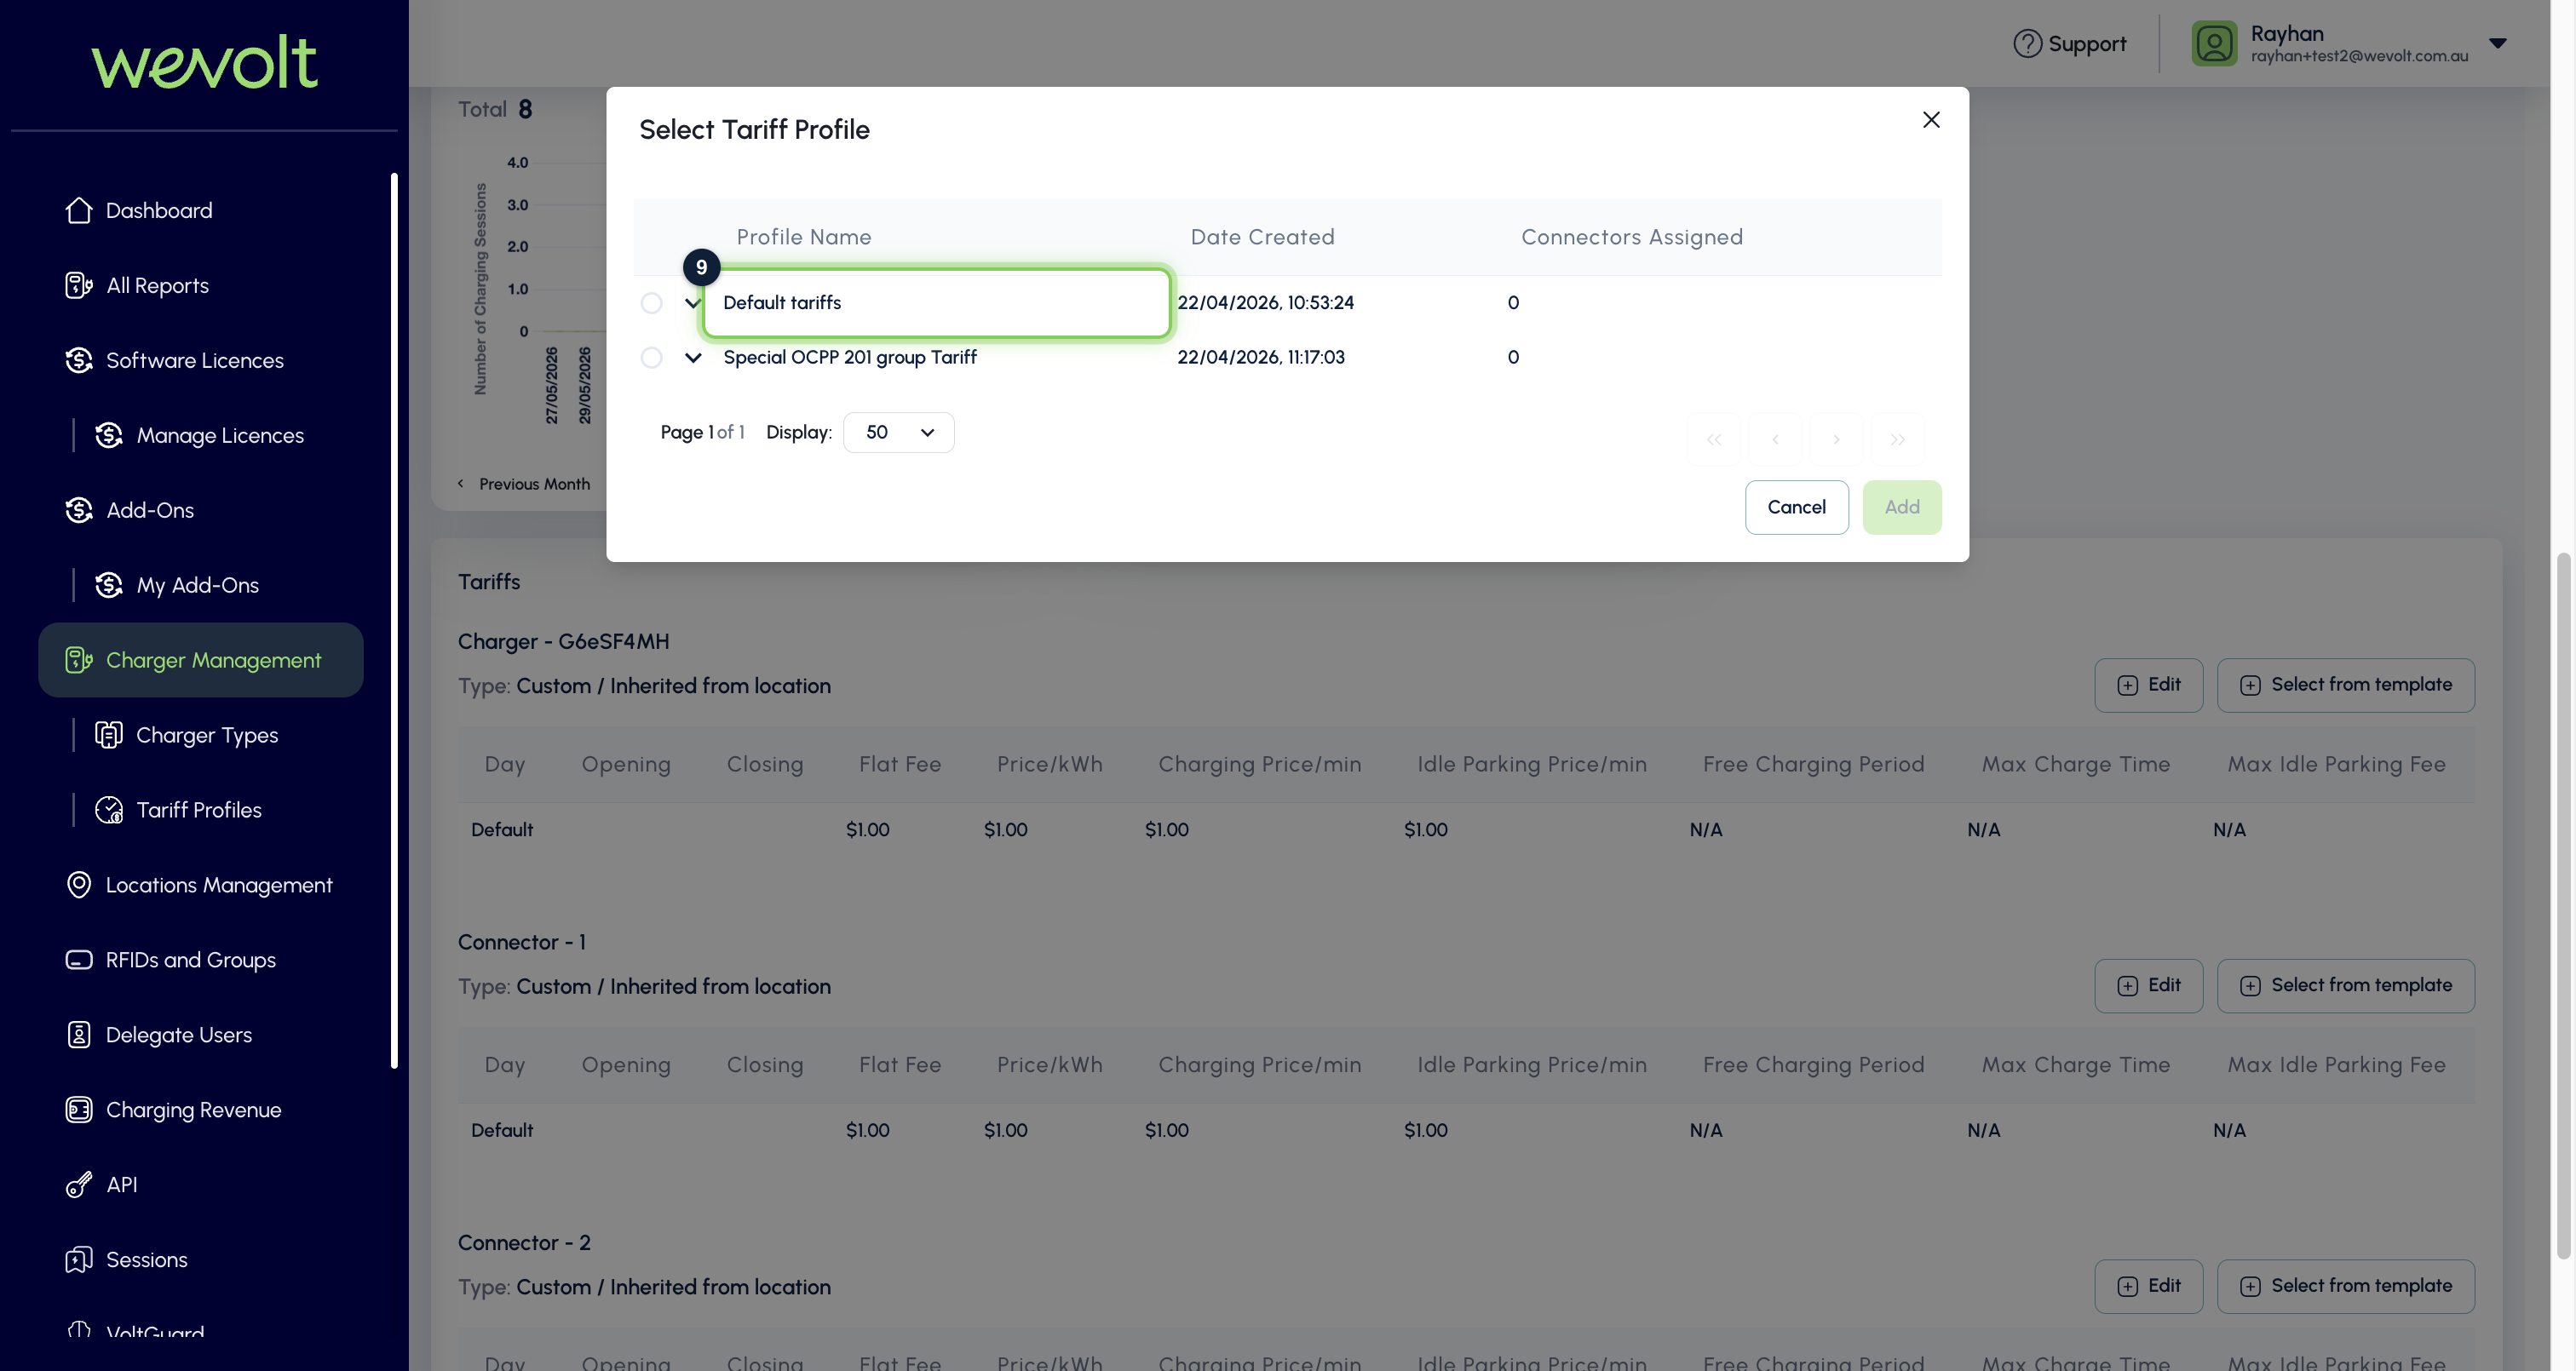Viewport: 2576px width, 1371px height.
Task: Click the Support question mark icon
Action: (2027, 43)
